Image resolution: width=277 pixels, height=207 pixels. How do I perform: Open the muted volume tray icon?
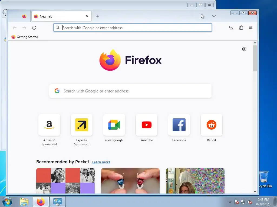[x=250, y=202]
